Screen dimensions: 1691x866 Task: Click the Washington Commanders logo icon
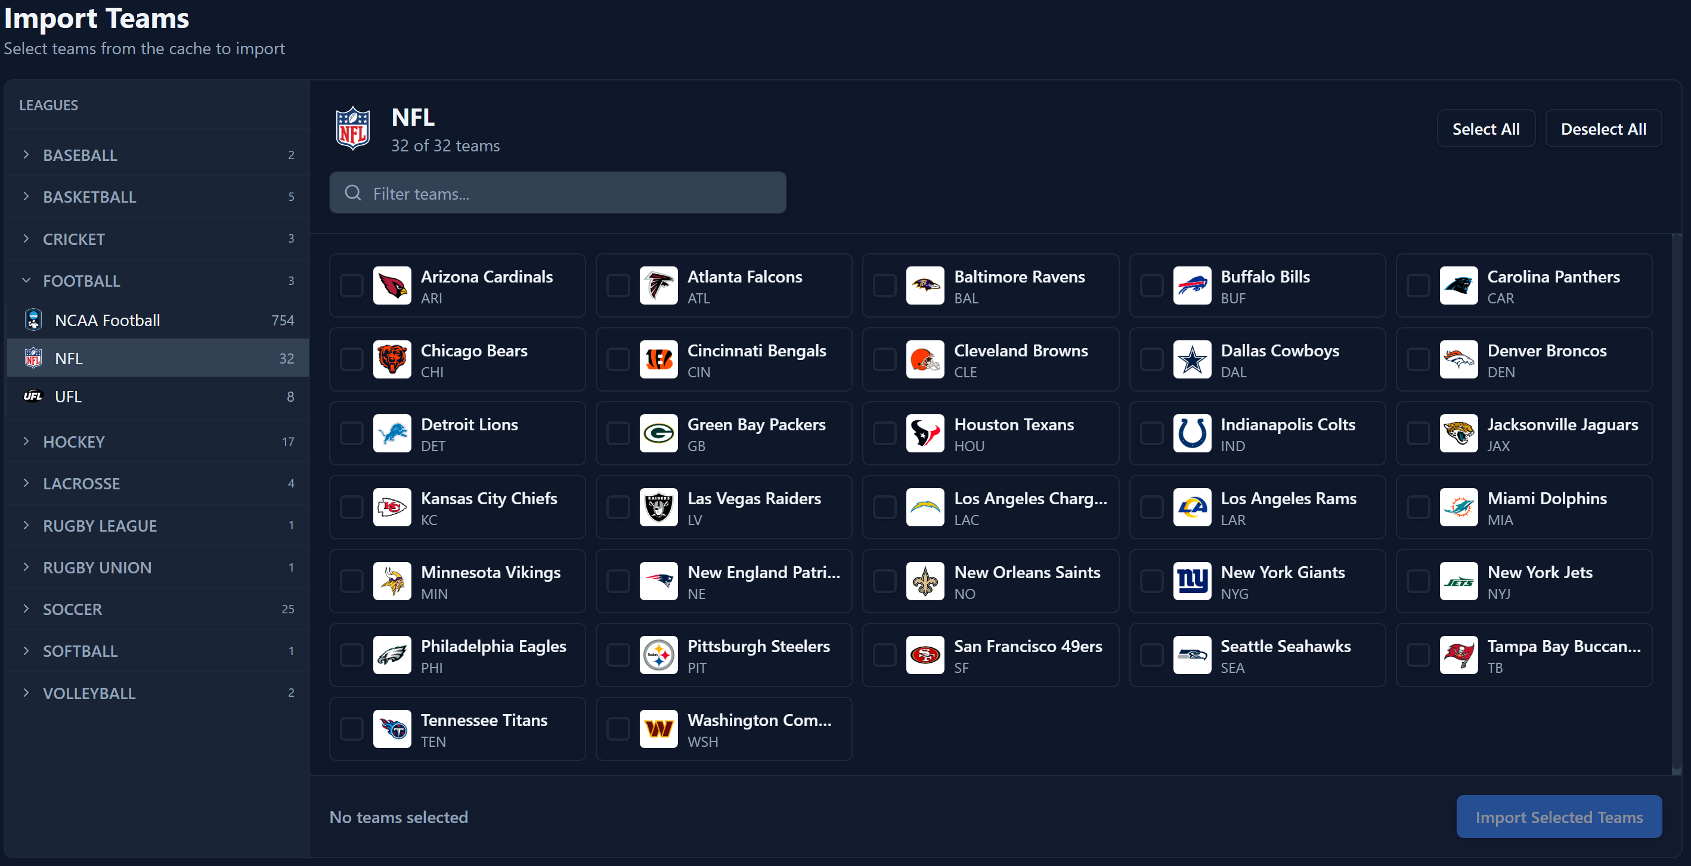[658, 729]
